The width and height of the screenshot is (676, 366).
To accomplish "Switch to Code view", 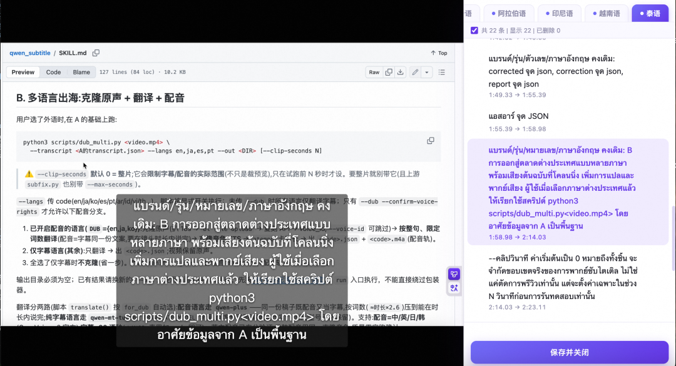I will (x=53, y=72).
